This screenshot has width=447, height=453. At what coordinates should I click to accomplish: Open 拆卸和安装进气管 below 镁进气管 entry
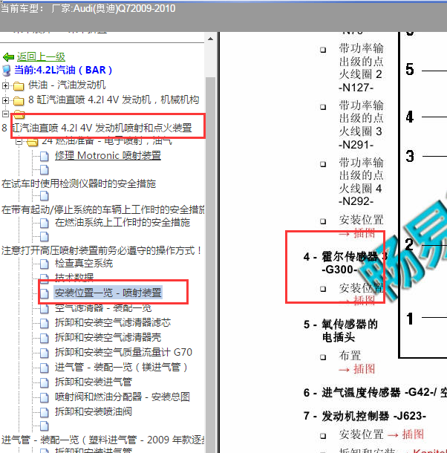tap(94, 382)
